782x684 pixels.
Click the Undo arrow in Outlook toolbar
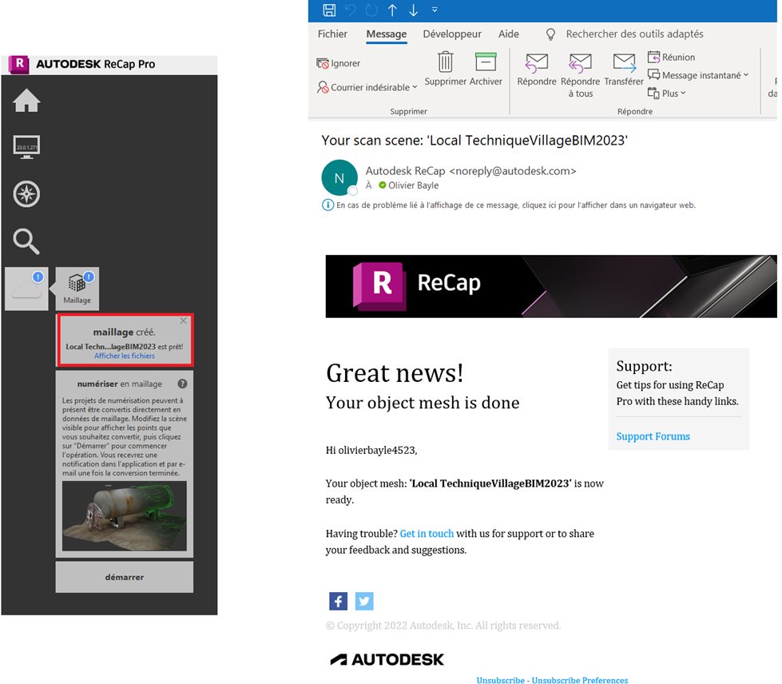(351, 10)
